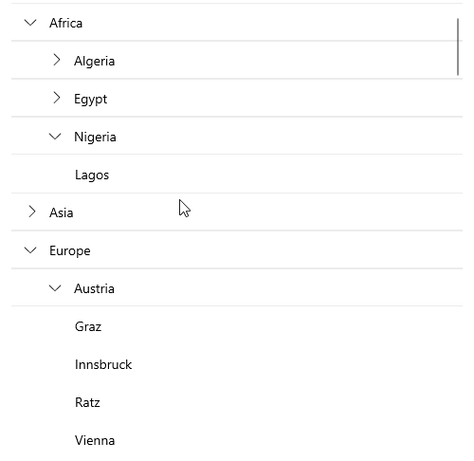Expand the Egypt chevron
The height and width of the screenshot is (461, 474).
tap(57, 98)
